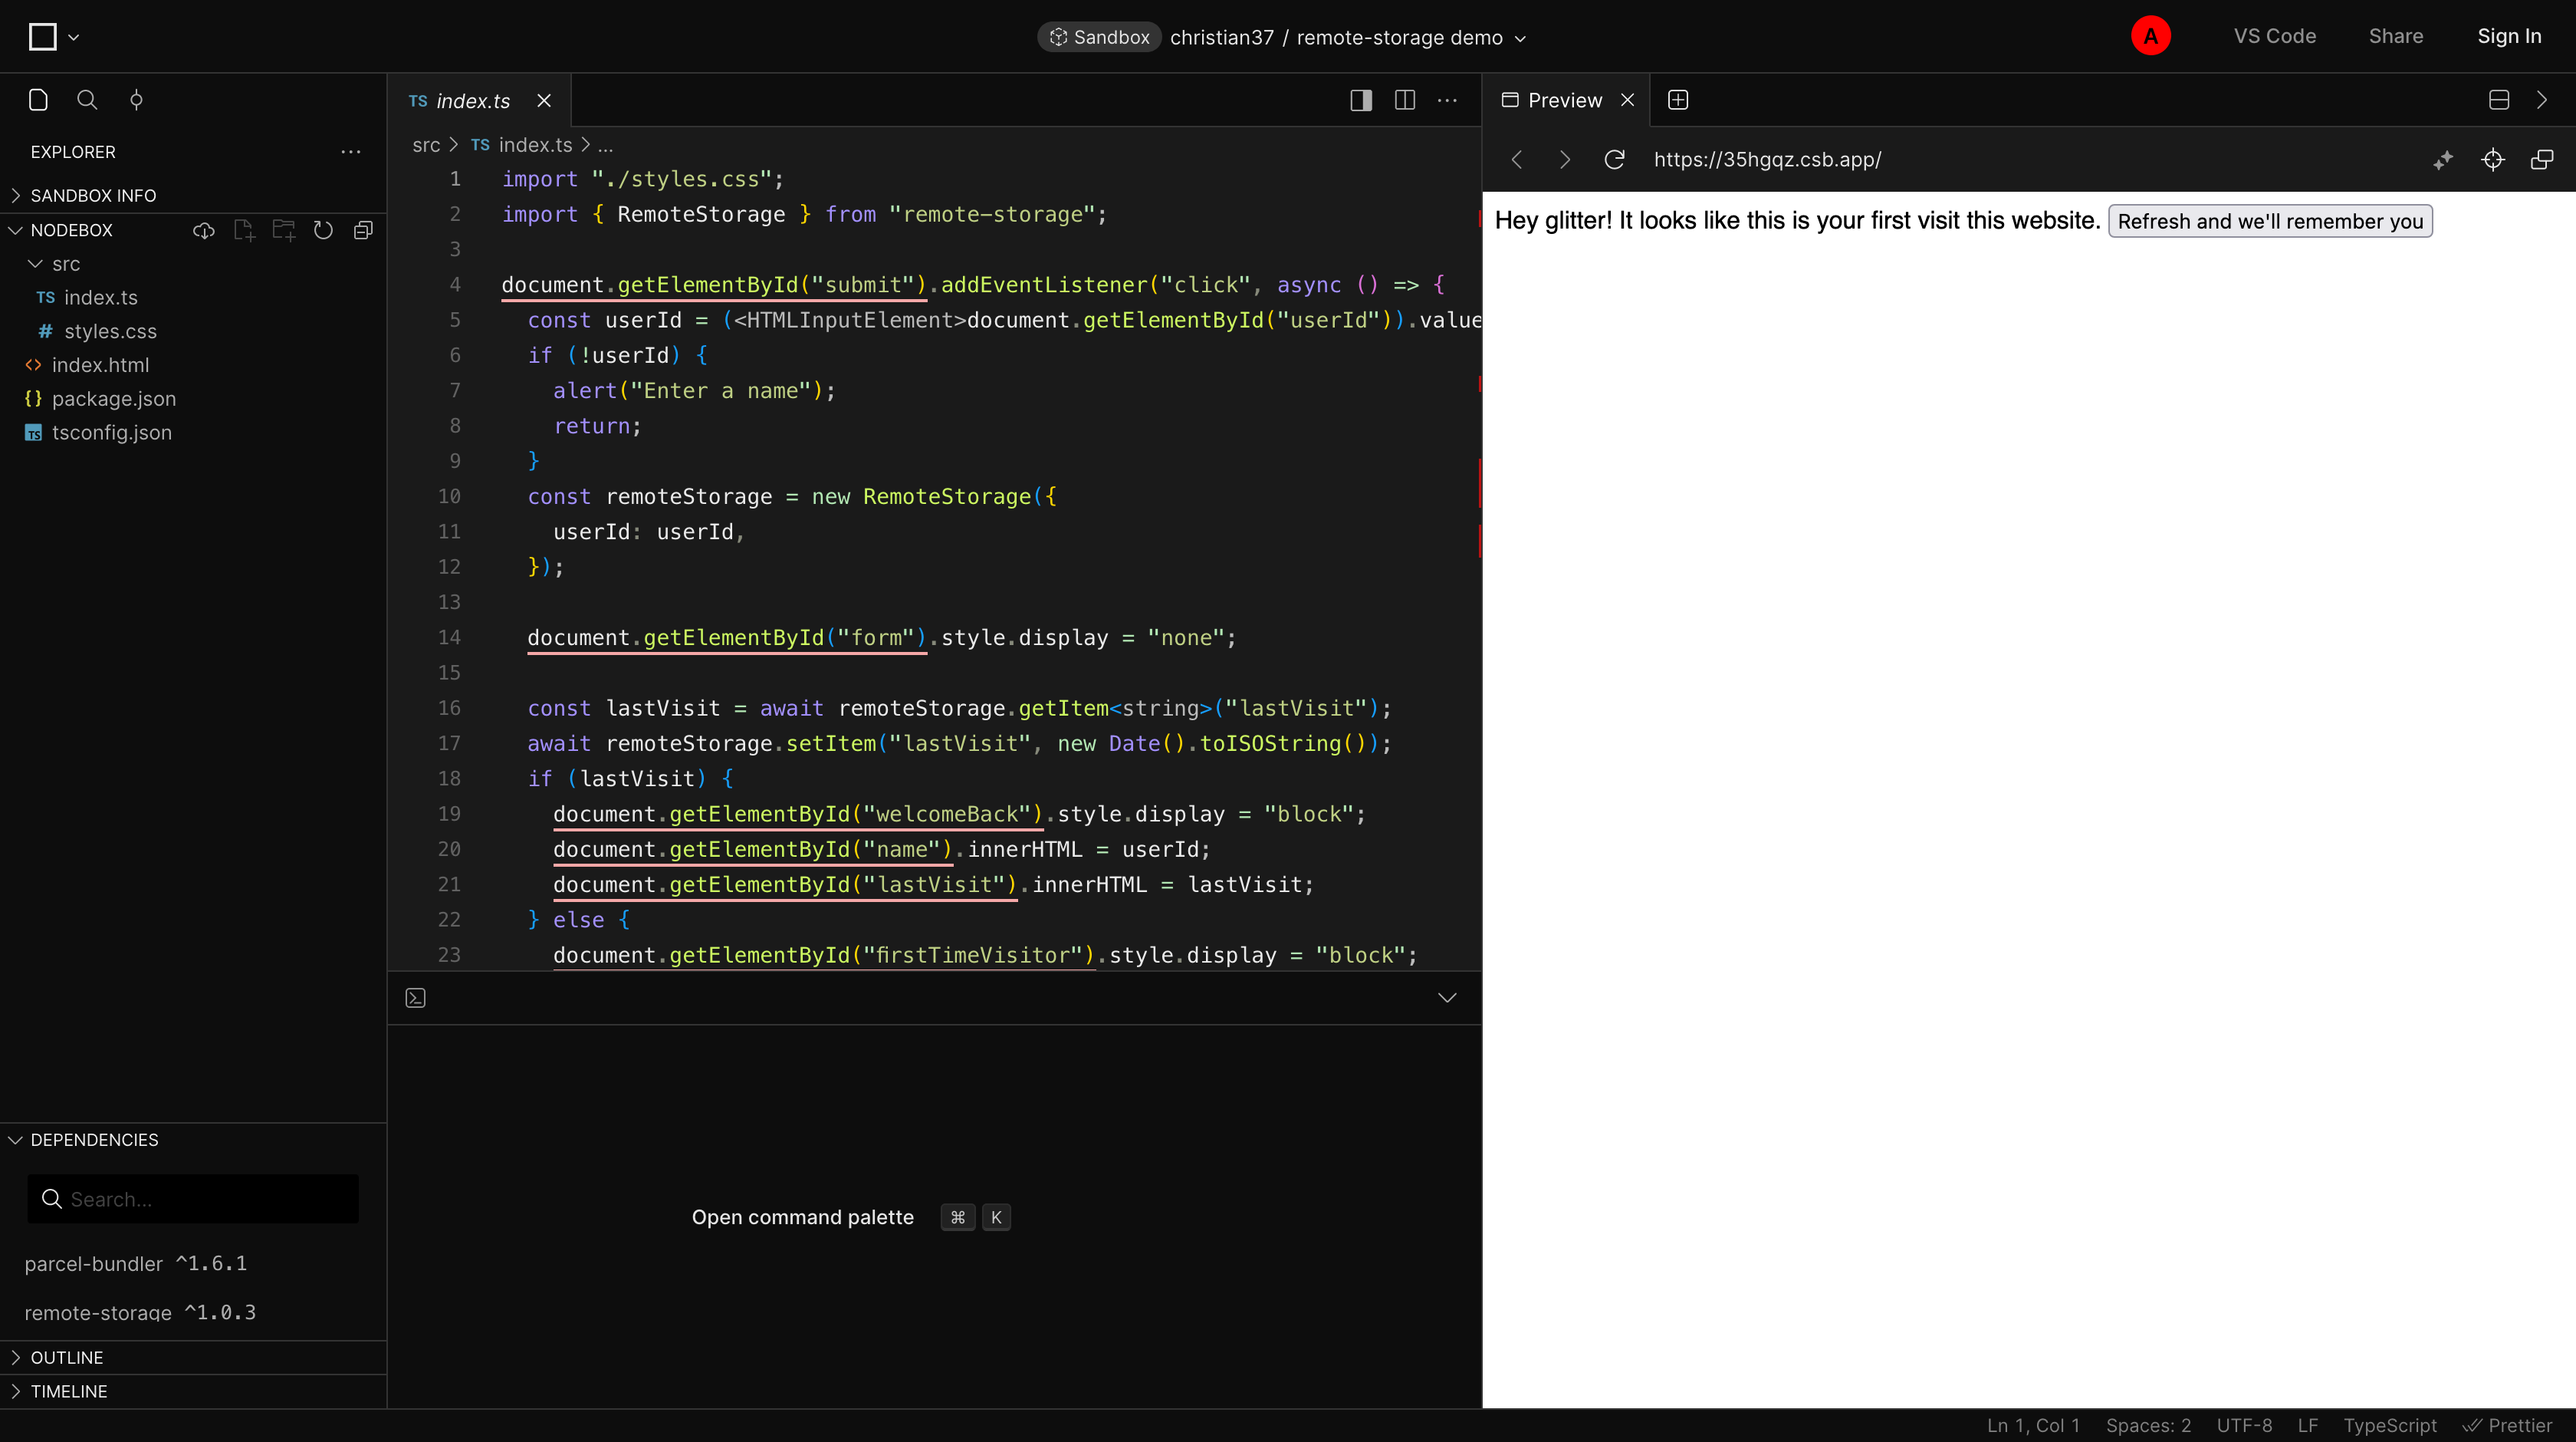The width and height of the screenshot is (2576, 1442).
Task: Open the Search icon in the sidebar
Action: [87, 100]
